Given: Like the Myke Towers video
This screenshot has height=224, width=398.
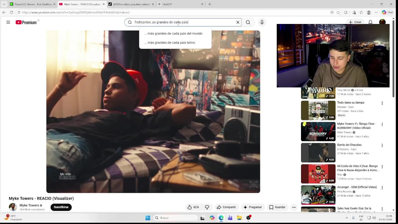Looking at the screenshot, I should tap(193, 207).
